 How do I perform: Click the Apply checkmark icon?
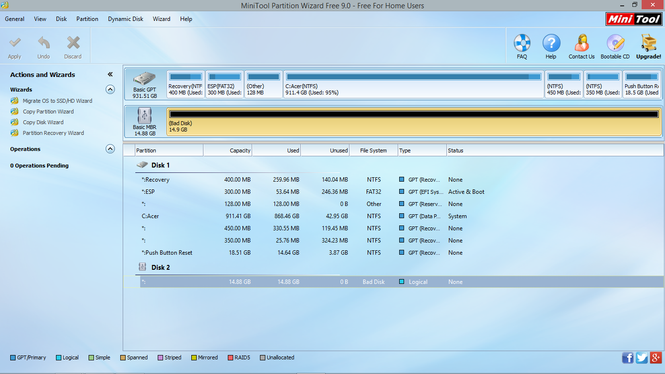[x=15, y=43]
